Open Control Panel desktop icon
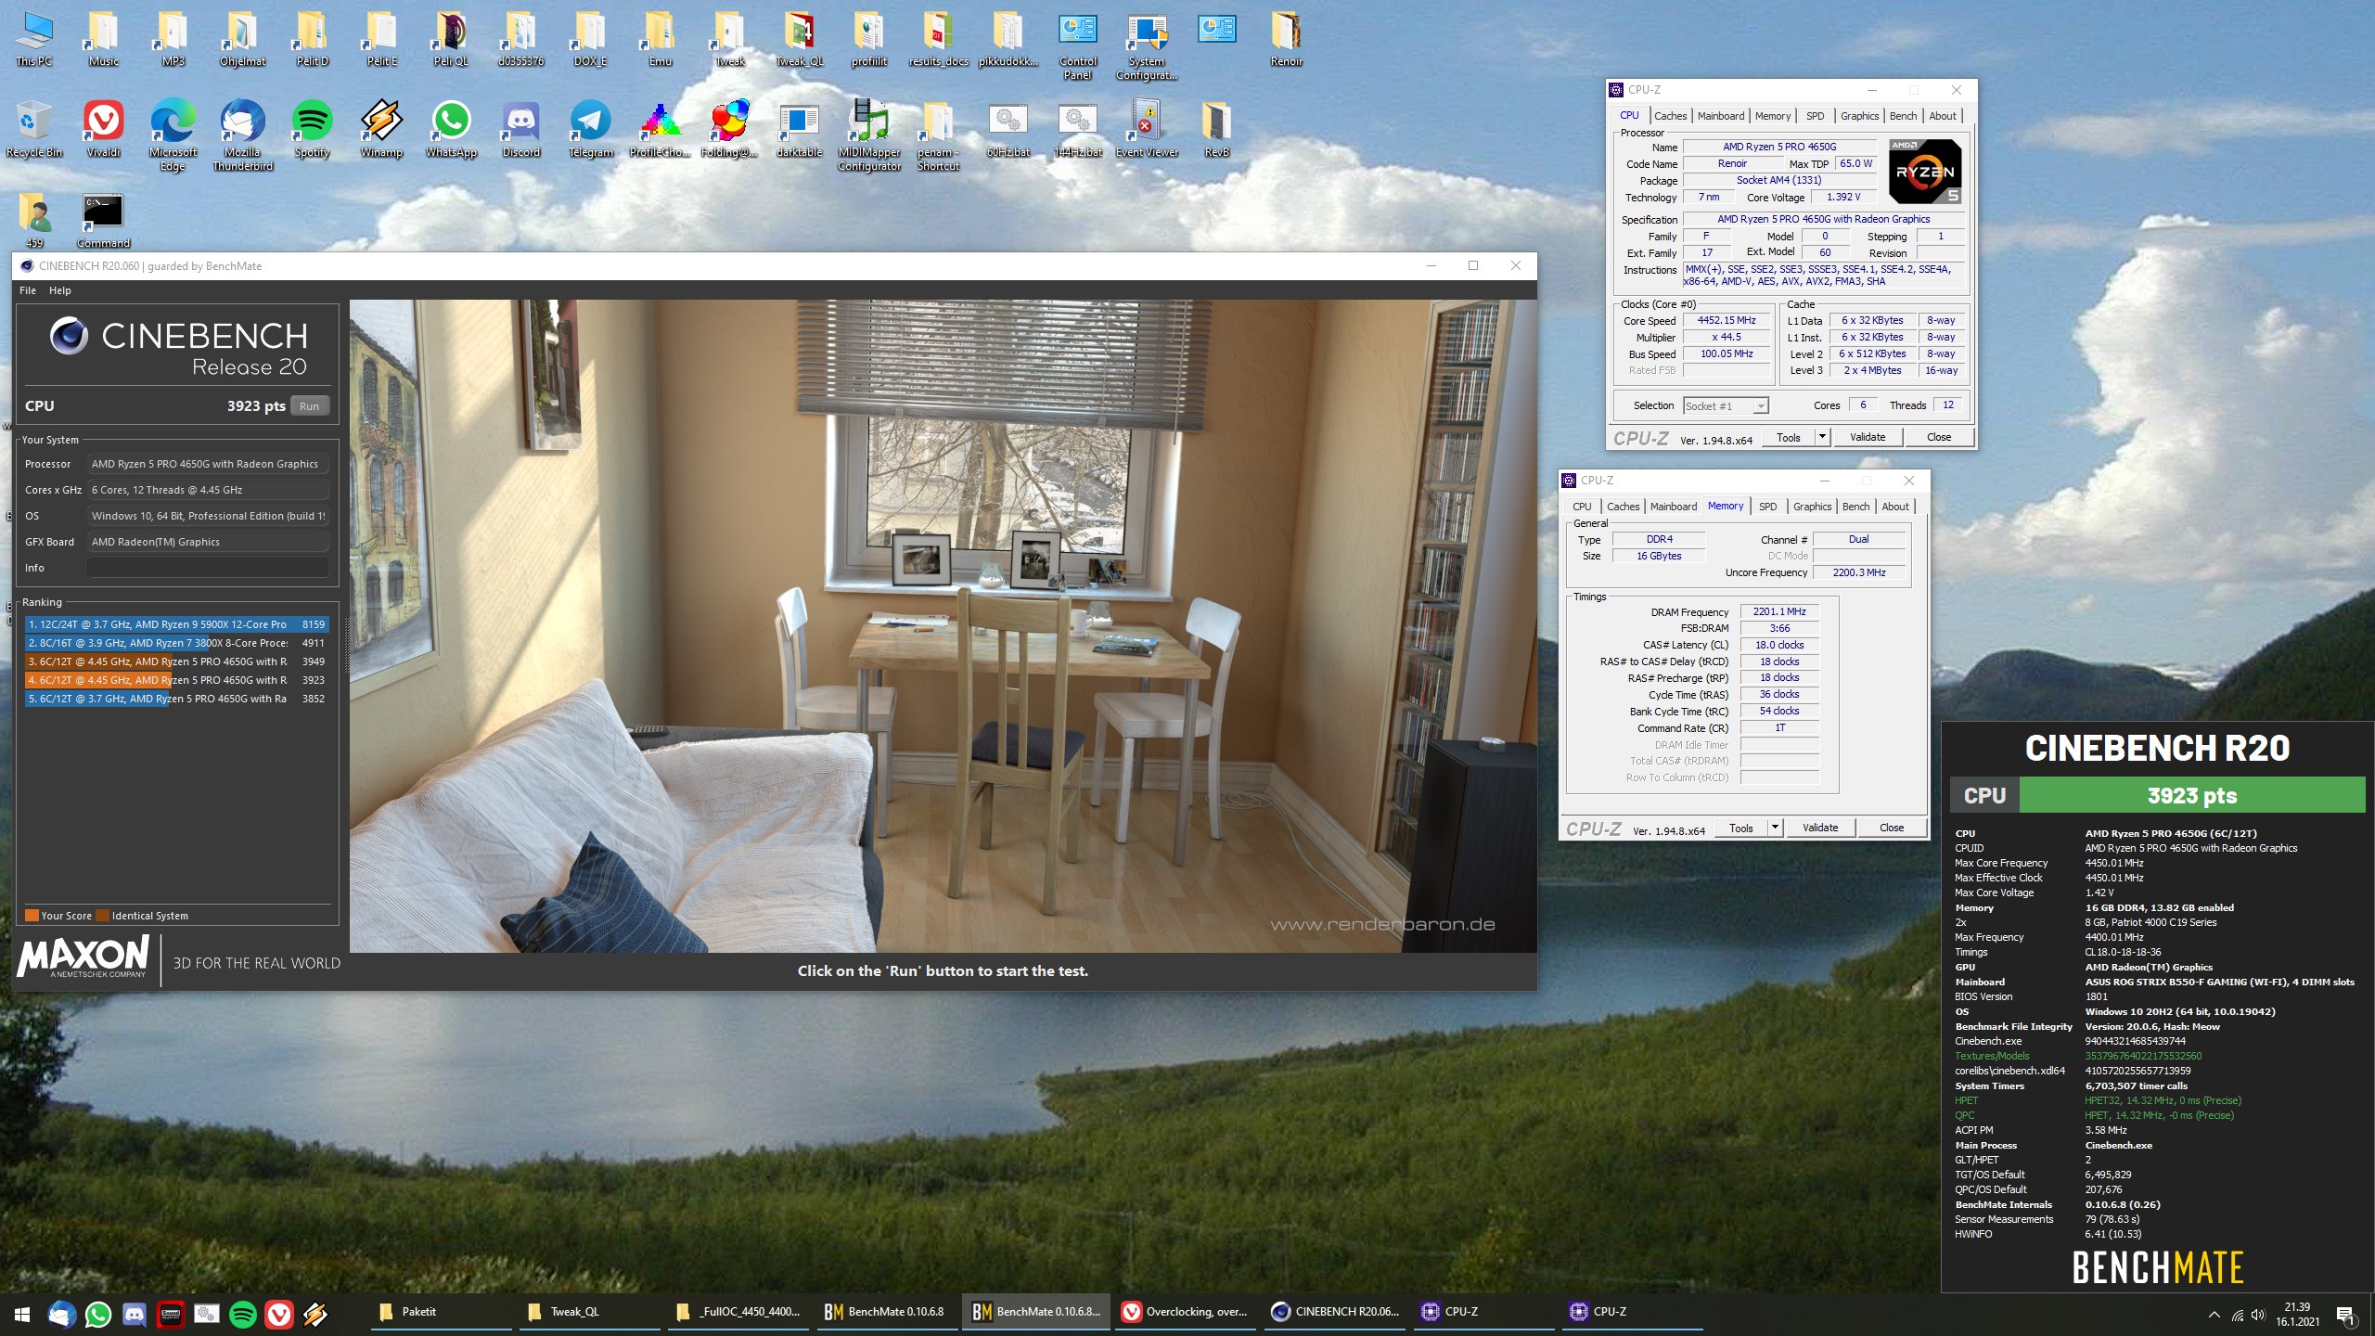Image resolution: width=2375 pixels, height=1336 pixels. 1077,45
